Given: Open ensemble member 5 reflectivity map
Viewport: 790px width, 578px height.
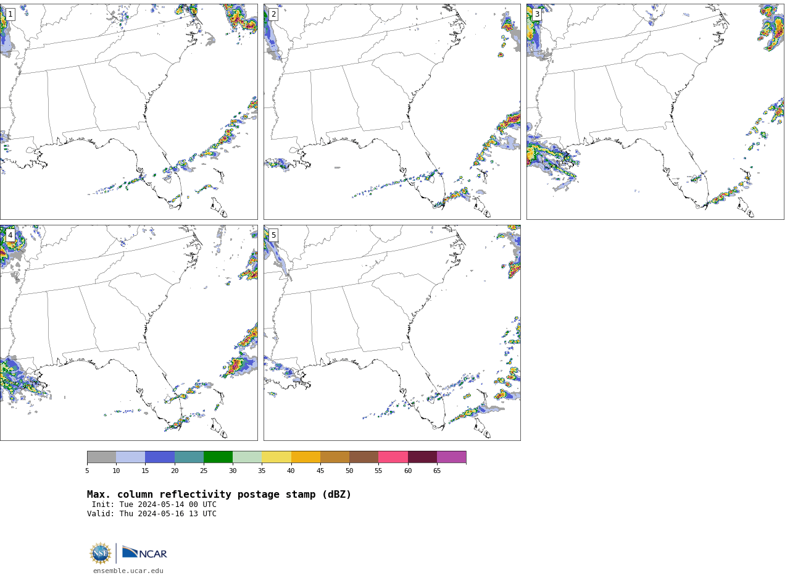Looking at the screenshot, I should 392,333.
